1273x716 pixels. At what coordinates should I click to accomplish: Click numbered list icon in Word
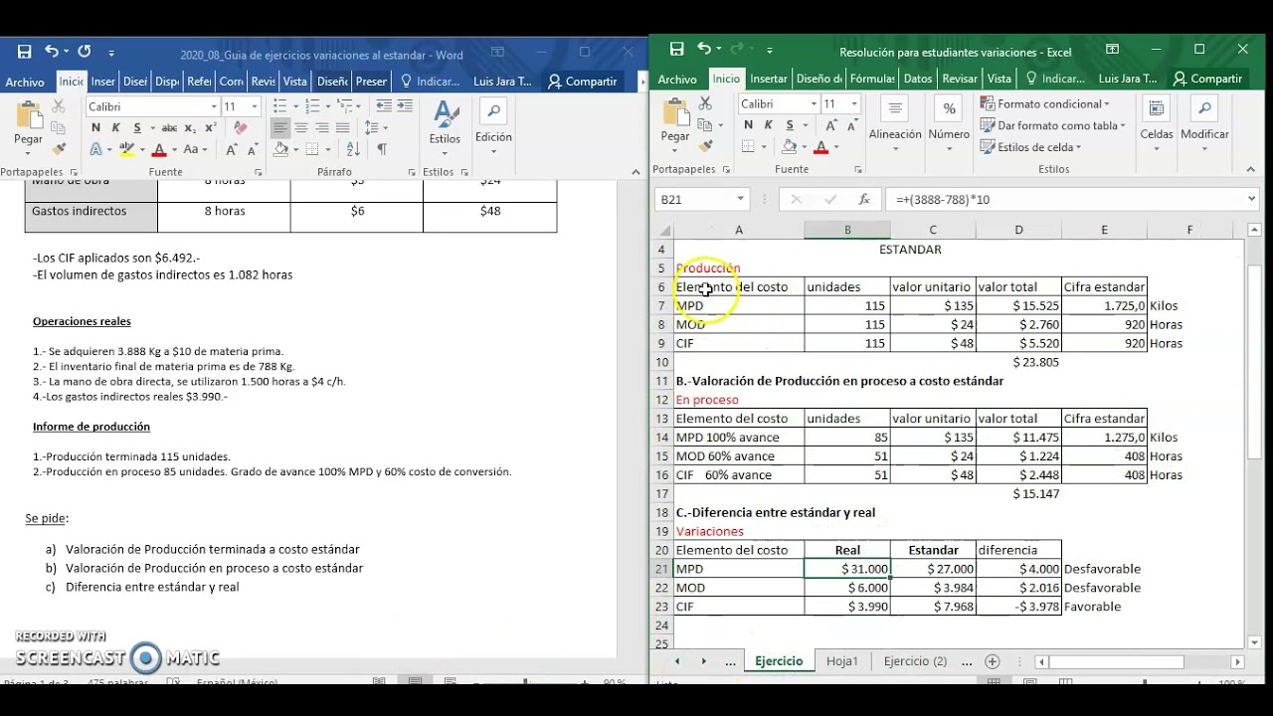coord(313,105)
